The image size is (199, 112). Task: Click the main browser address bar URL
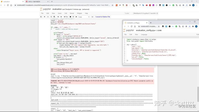64,5
